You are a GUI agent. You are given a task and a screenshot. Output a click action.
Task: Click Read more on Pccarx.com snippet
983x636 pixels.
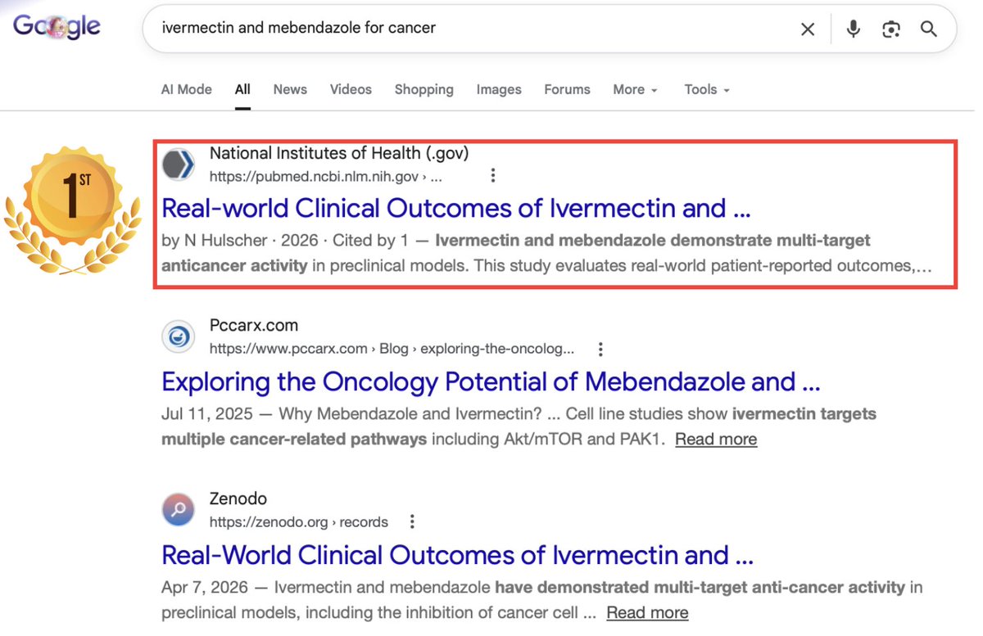[x=716, y=440]
